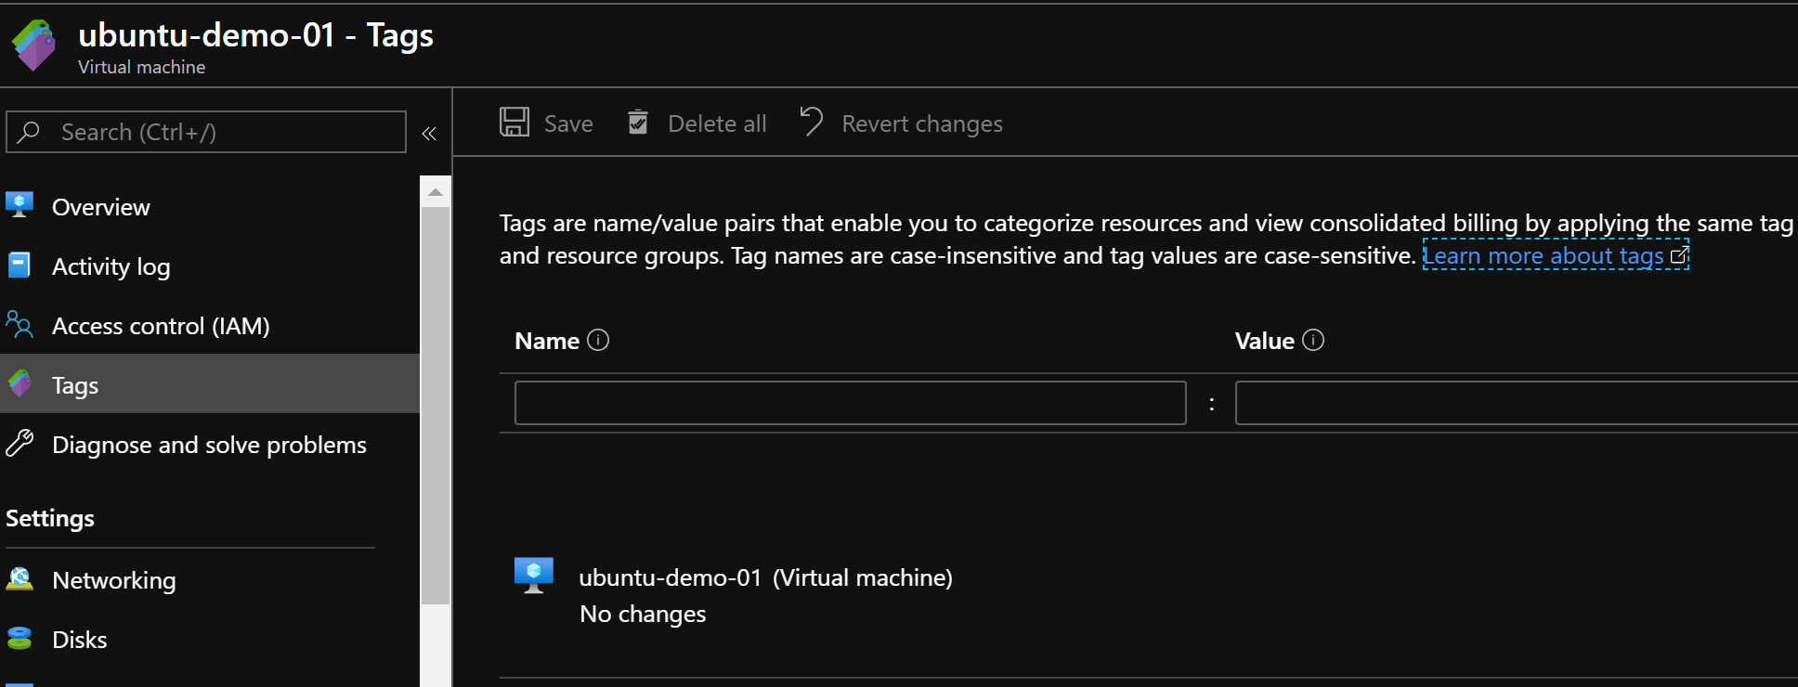Viewport: 1798px width, 687px height.
Task: Click the Overview monitor icon
Action: tap(20, 205)
